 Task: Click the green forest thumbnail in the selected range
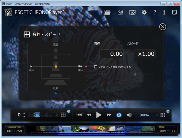76,128
